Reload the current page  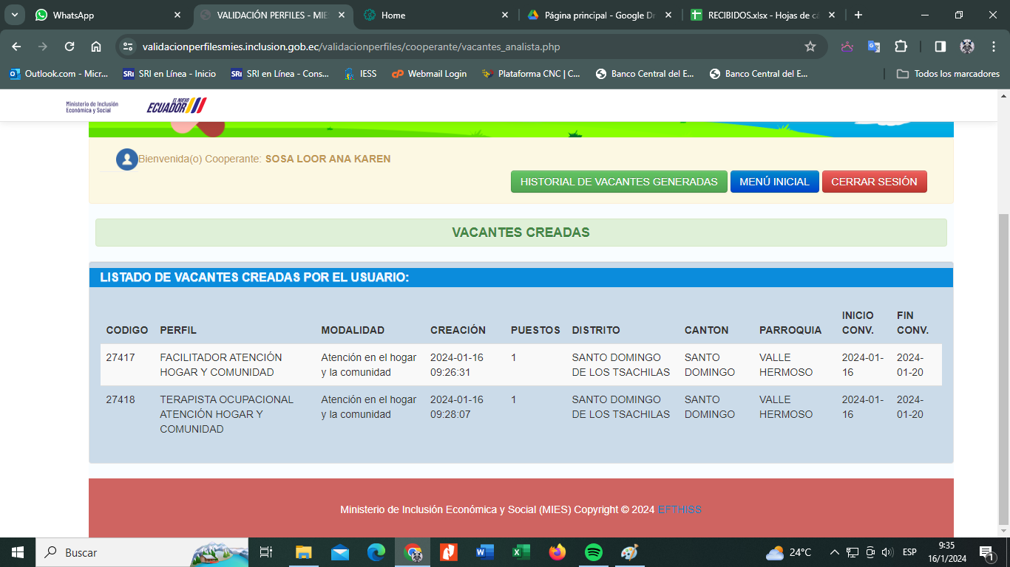point(70,47)
